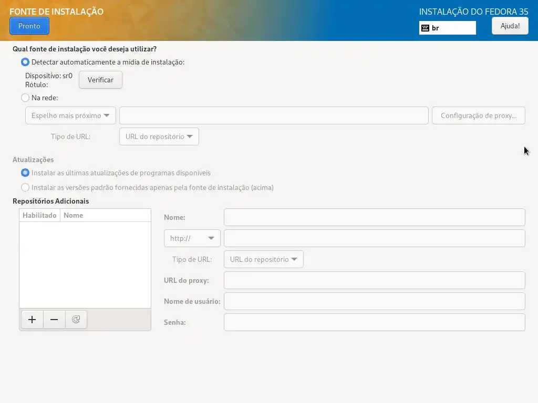The width and height of the screenshot is (538, 403).
Task: Click the network source URL field
Action: 274,115
